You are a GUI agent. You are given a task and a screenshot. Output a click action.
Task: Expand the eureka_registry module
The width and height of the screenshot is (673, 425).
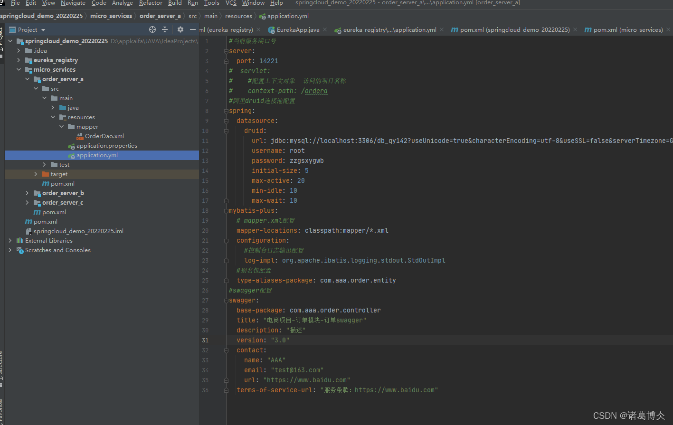tap(19, 60)
